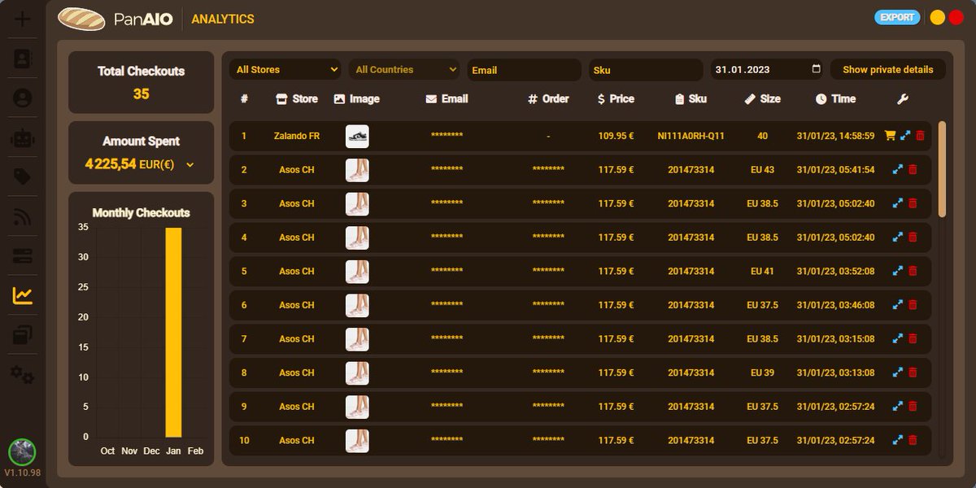The height and width of the screenshot is (488, 976).
Task: Expand details on Zalando FR row 1
Action: (x=905, y=136)
